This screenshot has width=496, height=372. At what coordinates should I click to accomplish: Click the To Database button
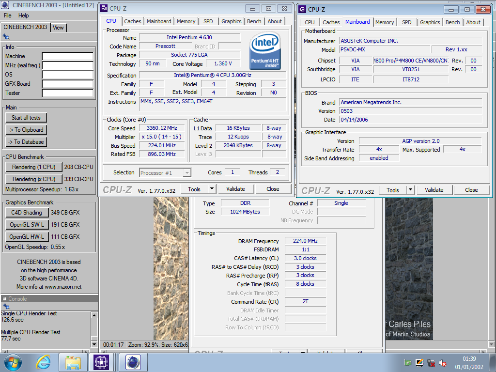point(26,142)
